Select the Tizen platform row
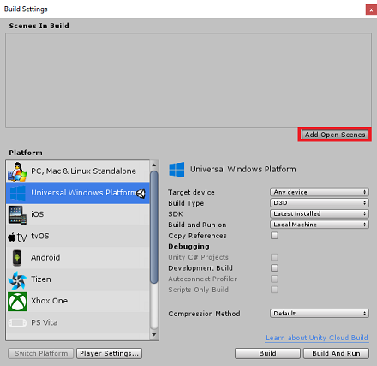The width and height of the screenshot is (377, 366). pyautogui.click(x=78, y=279)
